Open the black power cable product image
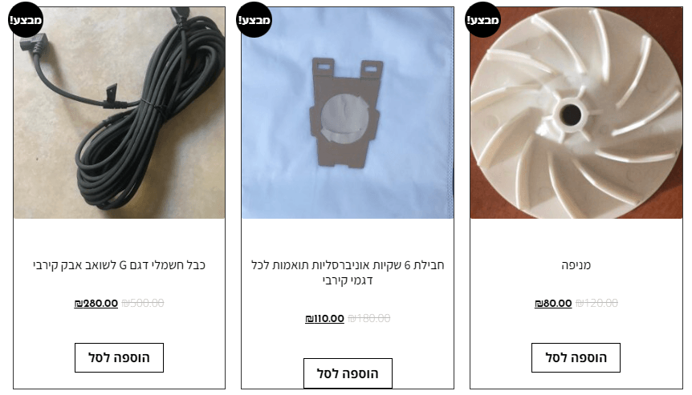 tap(119, 113)
